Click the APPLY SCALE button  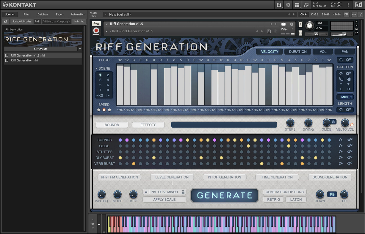point(165,200)
